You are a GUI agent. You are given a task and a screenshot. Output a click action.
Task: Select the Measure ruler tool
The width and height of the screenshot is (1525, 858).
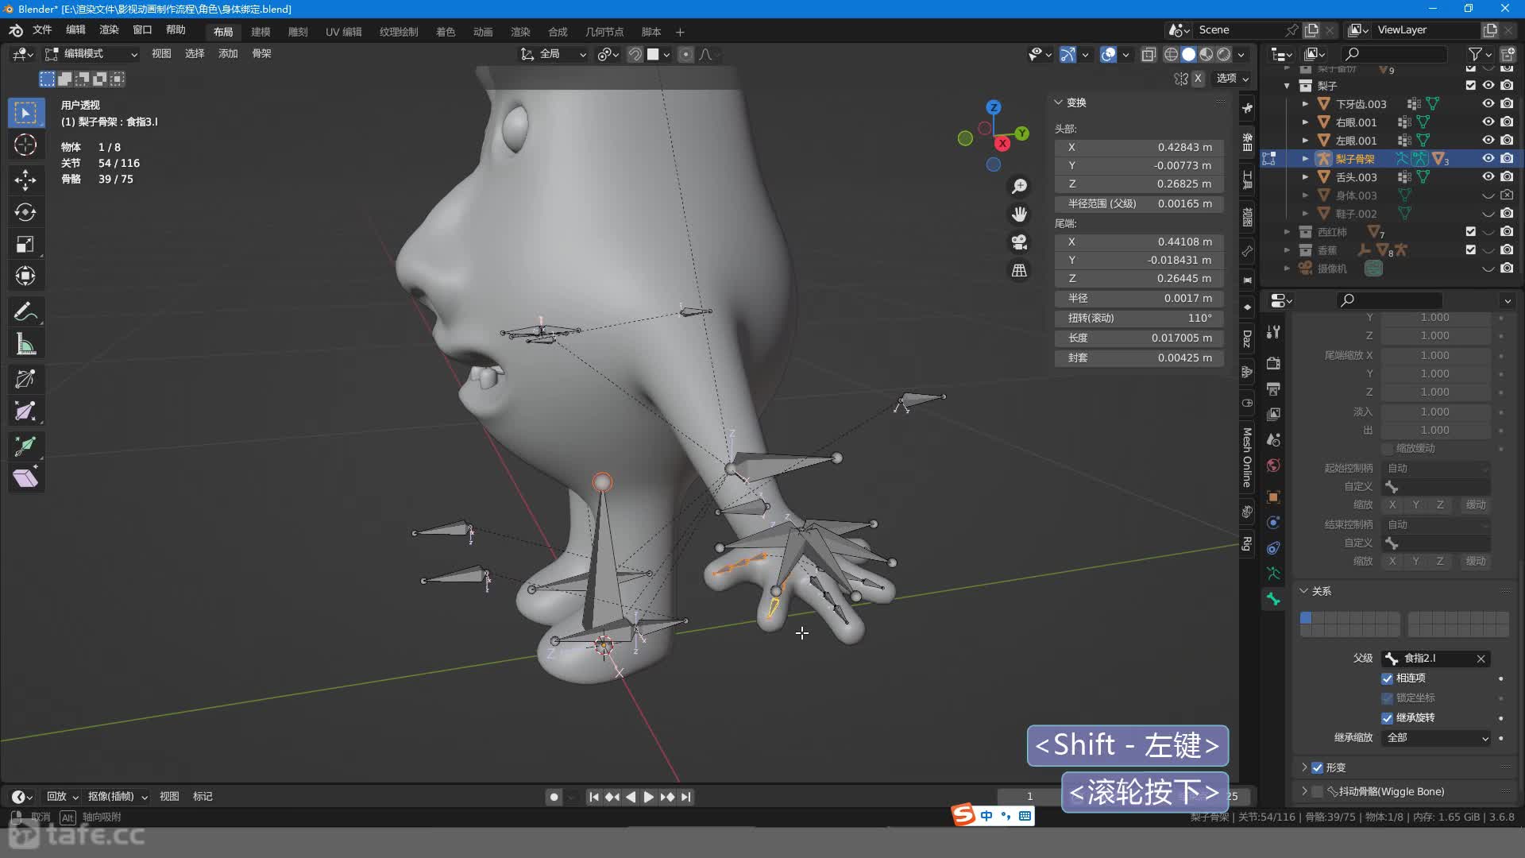(25, 344)
